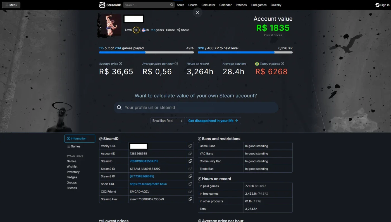Copy the CS2 Friend code
This screenshot has width=391, height=222.
[190, 191]
